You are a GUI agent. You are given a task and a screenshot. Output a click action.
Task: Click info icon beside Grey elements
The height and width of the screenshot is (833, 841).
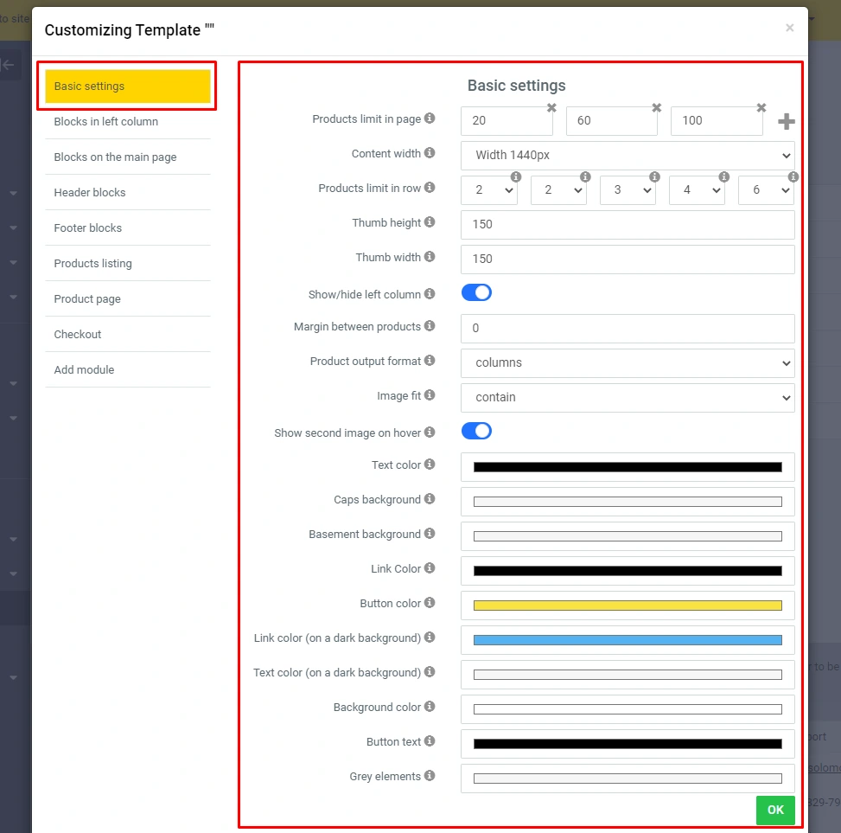[430, 776]
